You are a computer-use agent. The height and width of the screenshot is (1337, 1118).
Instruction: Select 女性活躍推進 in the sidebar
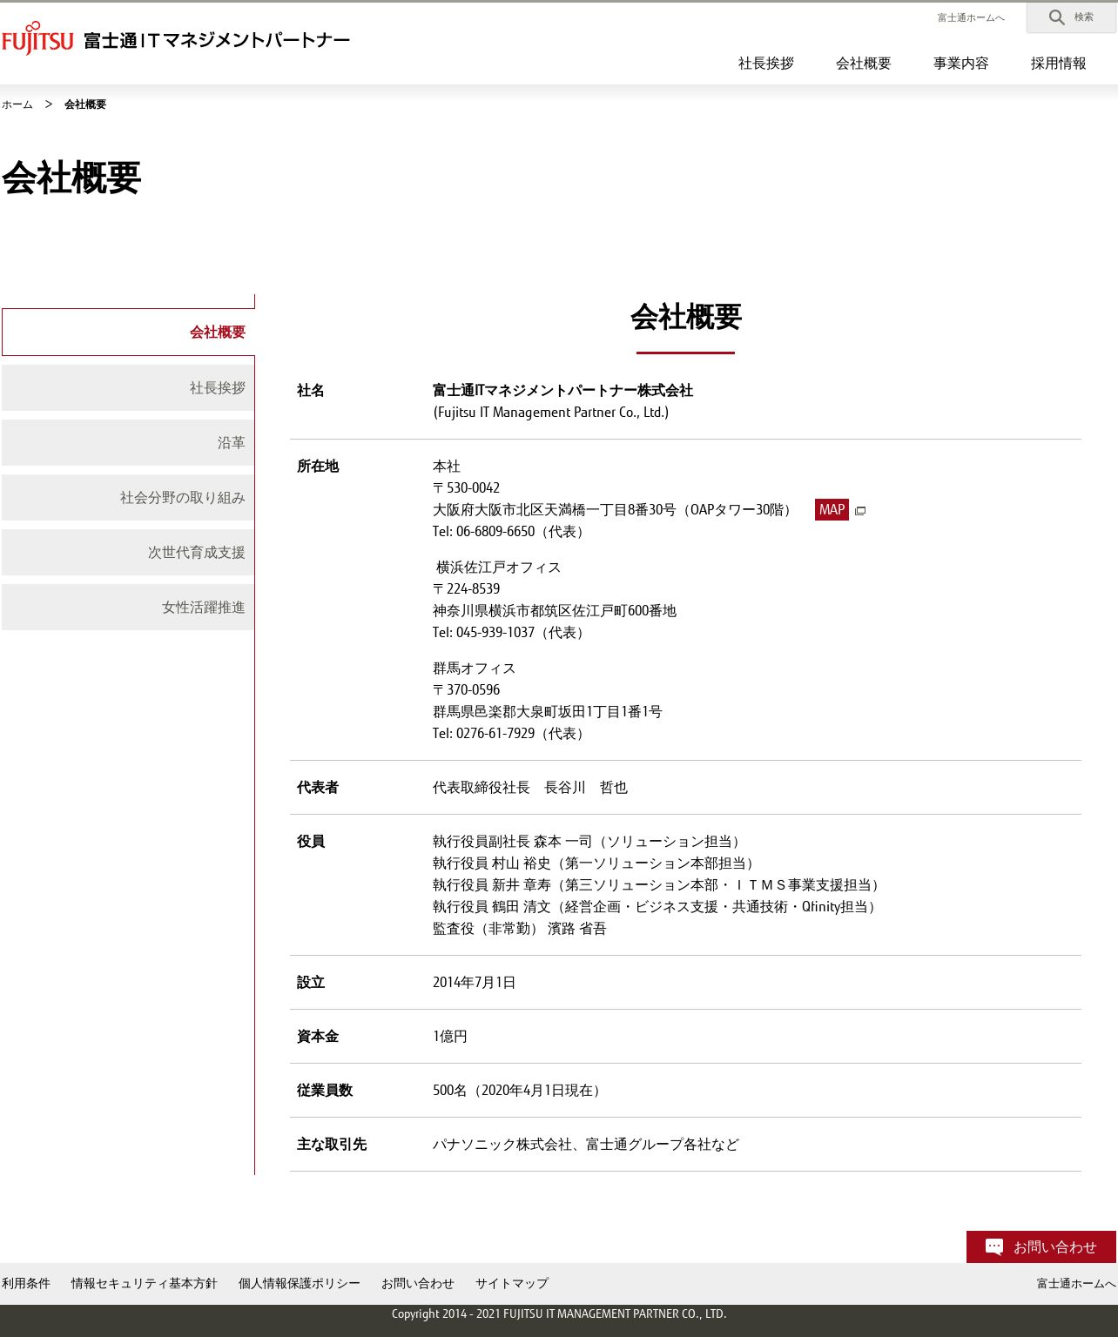128,607
